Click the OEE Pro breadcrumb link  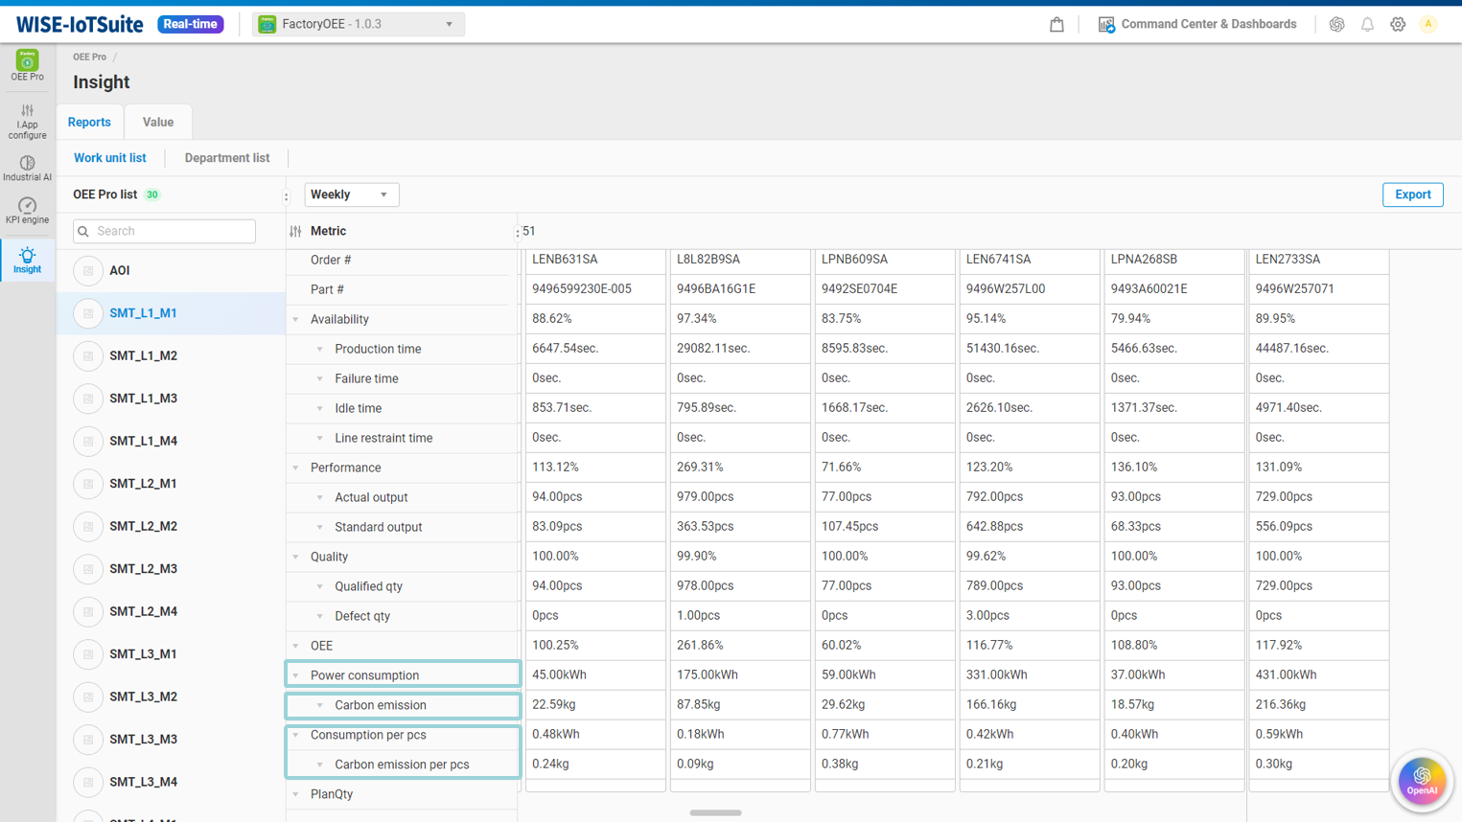point(90,57)
